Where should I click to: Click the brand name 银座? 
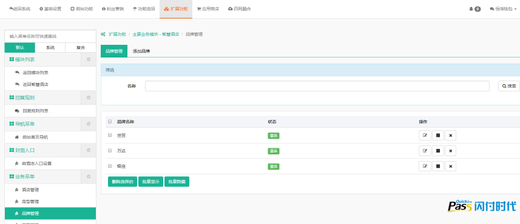(121, 166)
